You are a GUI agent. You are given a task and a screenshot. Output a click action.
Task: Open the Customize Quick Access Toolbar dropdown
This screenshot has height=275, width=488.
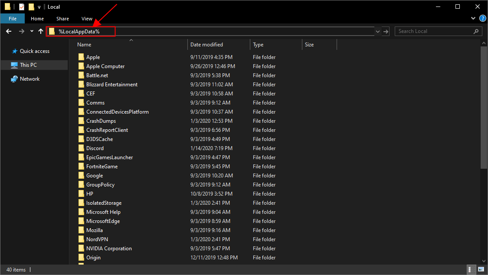(39, 7)
